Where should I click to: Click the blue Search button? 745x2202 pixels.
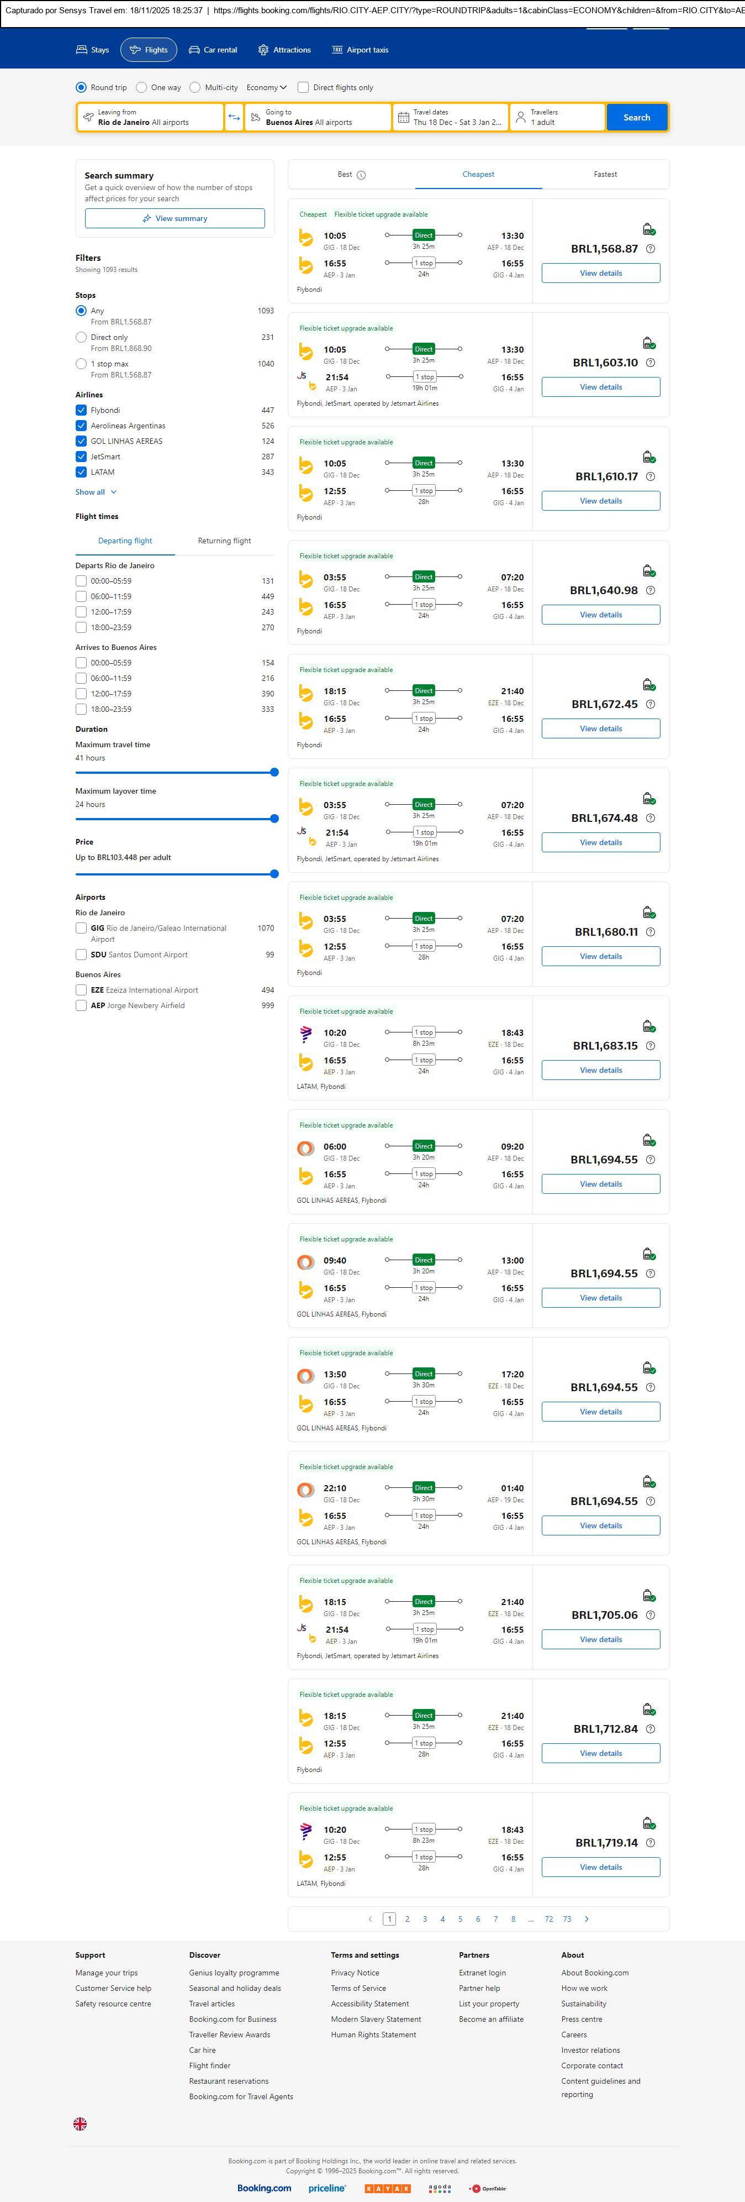(637, 117)
